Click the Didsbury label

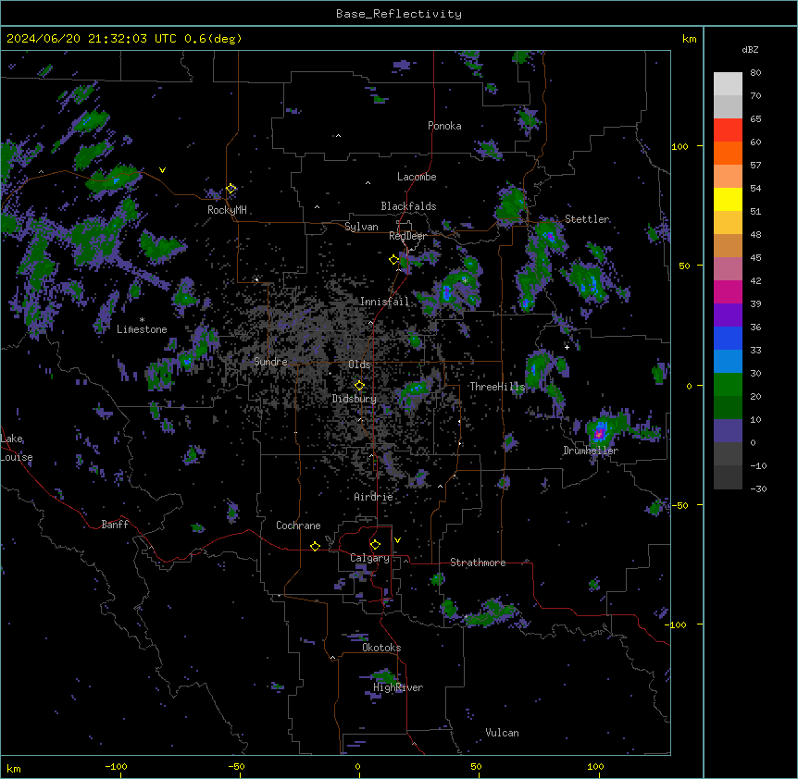pyautogui.click(x=355, y=399)
